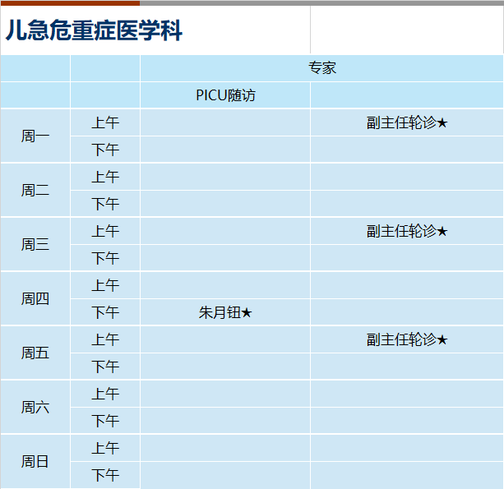Click 下午 in the 周六 row
The height and width of the screenshot is (489, 504).
pos(105,421)
